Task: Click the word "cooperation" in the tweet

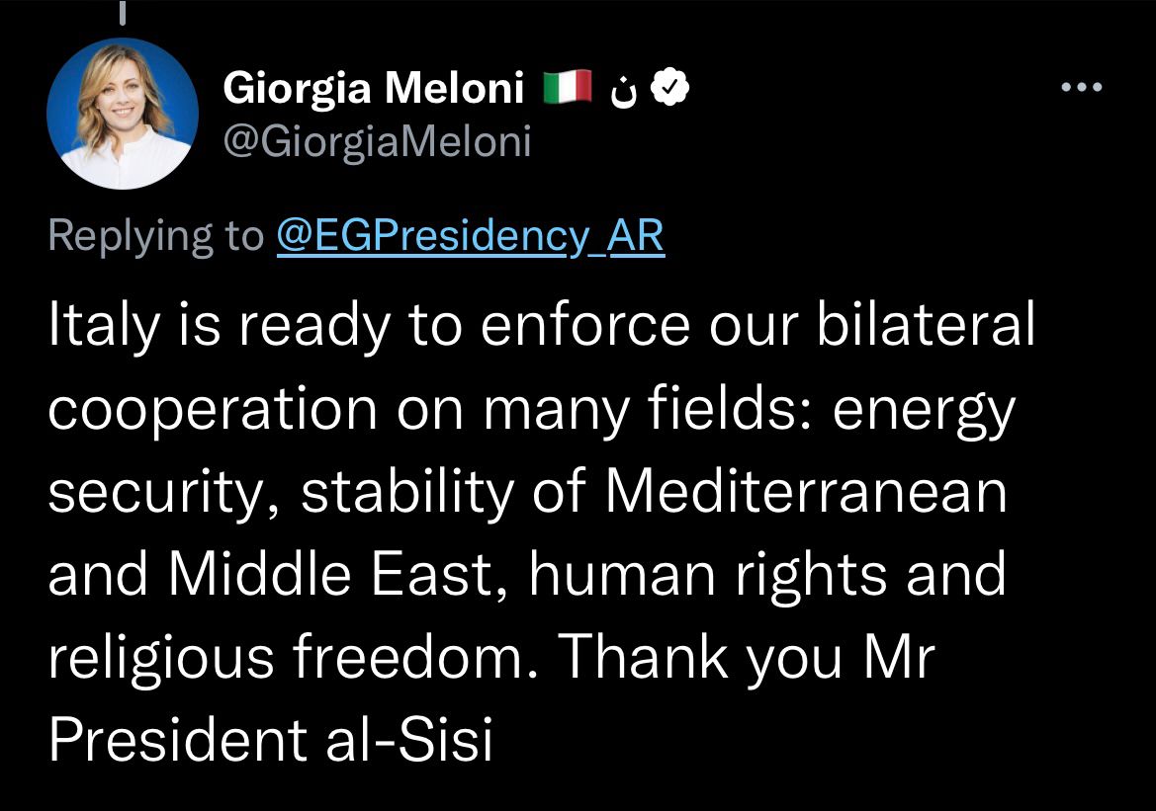Action: coord(213,409)
